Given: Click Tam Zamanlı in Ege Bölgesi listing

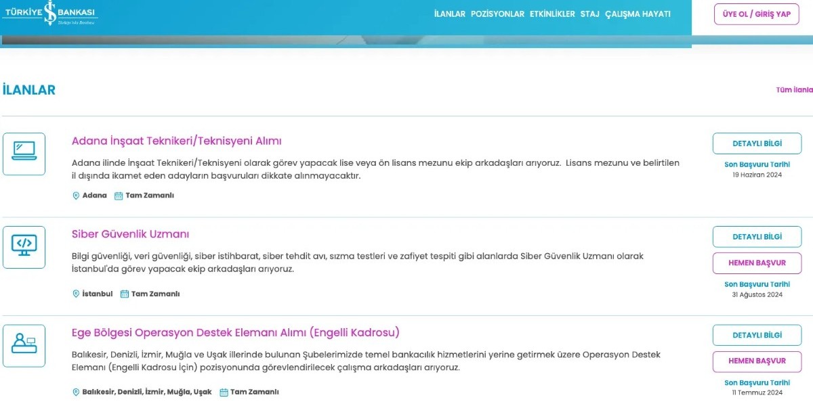Looking at the screenshot, I should (x=254, y=392).
